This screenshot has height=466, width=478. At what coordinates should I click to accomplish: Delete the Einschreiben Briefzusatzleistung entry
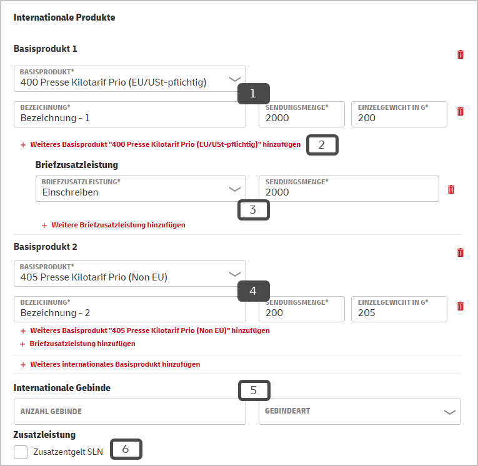tap(451, 189)
